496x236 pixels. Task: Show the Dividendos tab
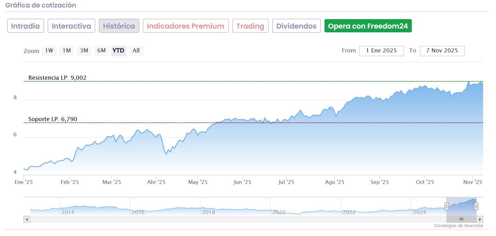[x=296, y=26]
